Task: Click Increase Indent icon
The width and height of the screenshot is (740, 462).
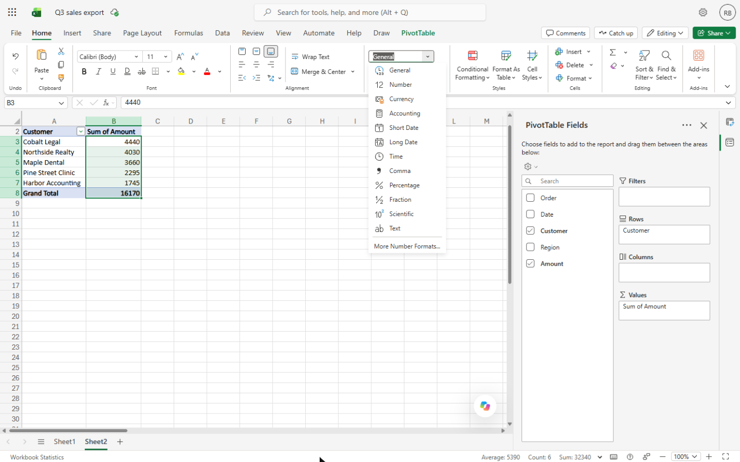Action: 256,78
